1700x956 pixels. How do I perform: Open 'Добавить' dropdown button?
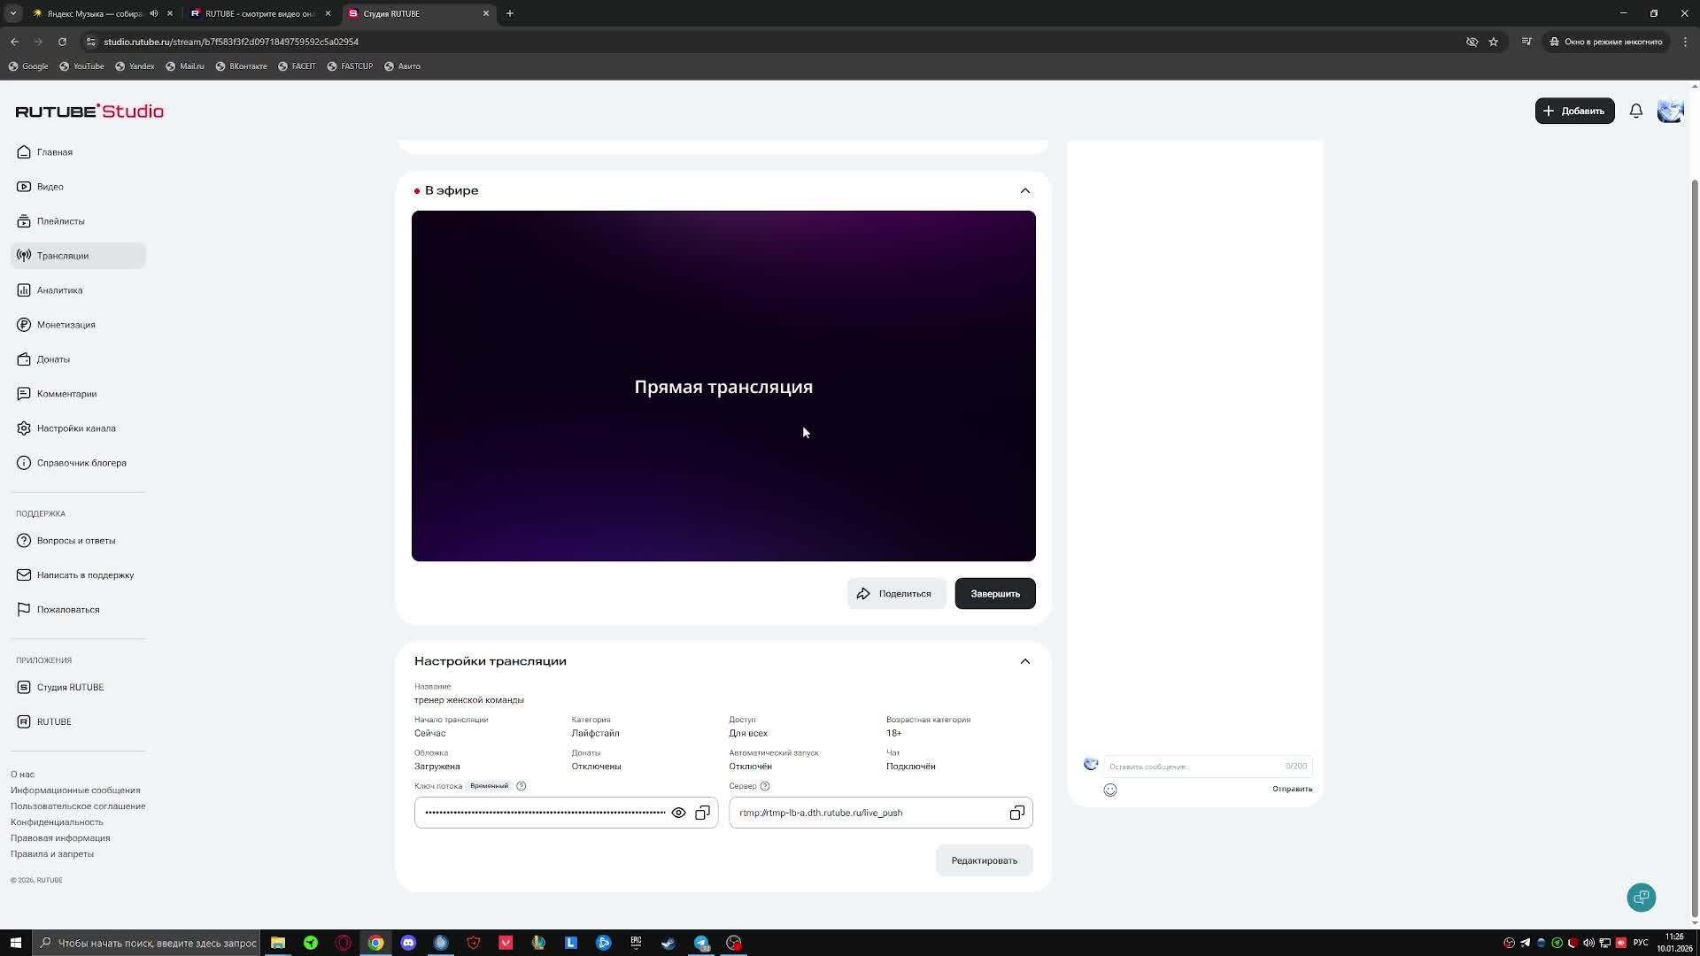(1574, 111)
